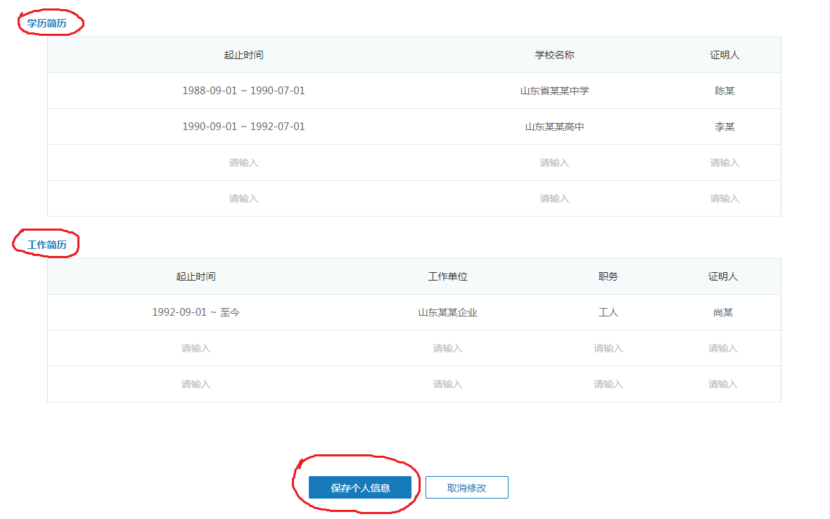Screen dimensions: 830x519
Task: Click the school name 山东省某某中学
Action: click(554, 91)
